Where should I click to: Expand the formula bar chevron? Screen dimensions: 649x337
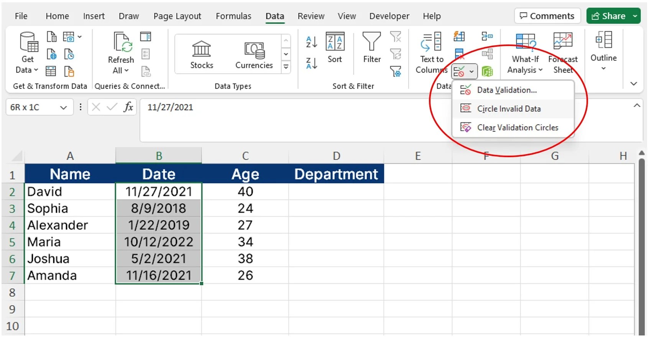pyautogui.click(x=637, y=105)
